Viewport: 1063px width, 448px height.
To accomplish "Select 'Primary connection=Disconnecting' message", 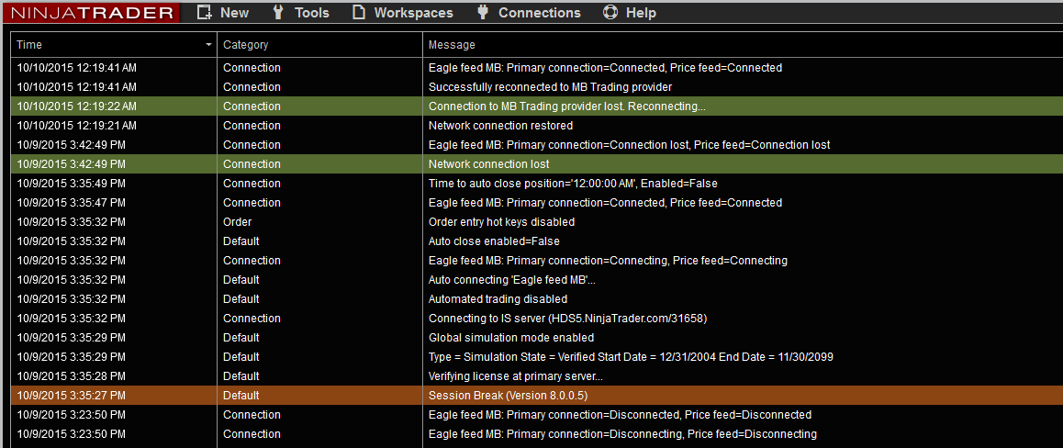I will (x=622, y=433).
